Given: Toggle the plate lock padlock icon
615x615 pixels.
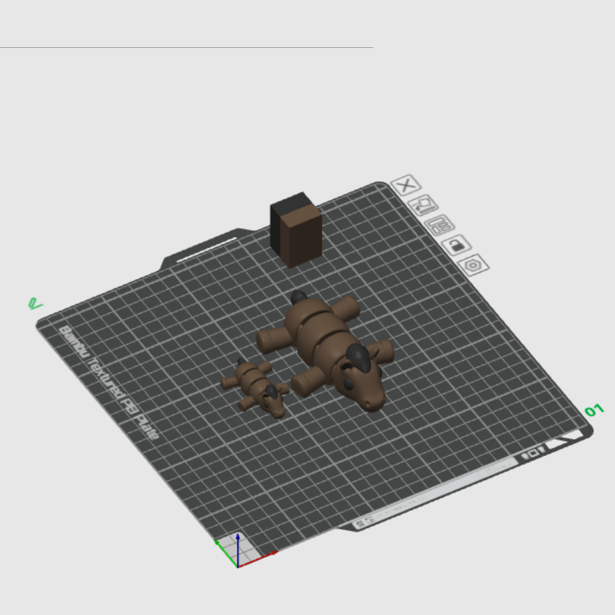Looking at the screenshot, I should [x=456, y=245].
